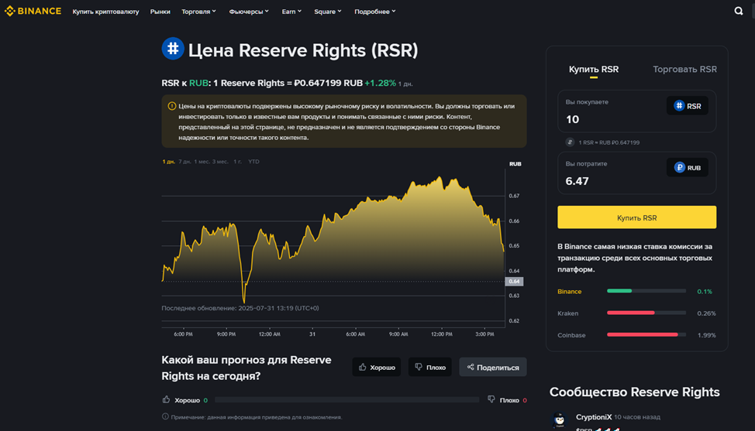Click the Coinbase 1.99% fee bar
This screenshot has width=755, height=431.
pyautogui.click(x=646, y=335)
